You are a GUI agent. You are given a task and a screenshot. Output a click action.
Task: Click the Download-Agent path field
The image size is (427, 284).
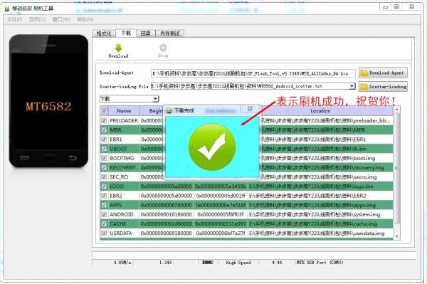coord(253,73)
